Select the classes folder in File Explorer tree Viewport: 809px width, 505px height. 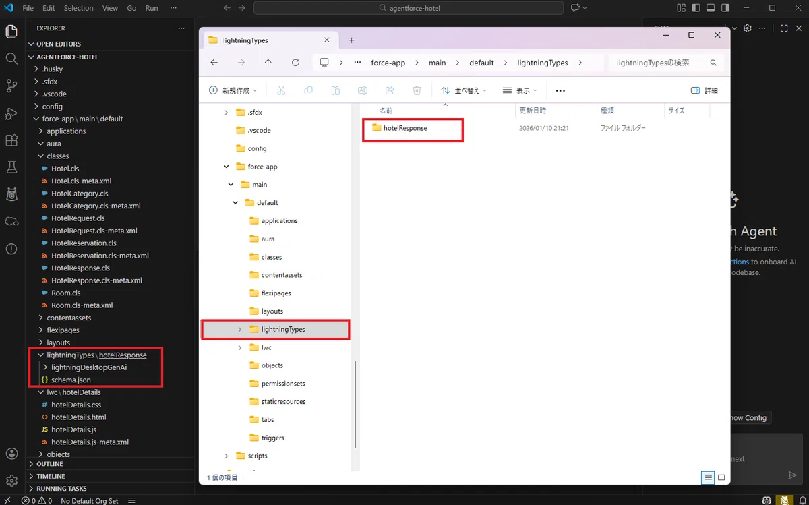pos(272,257)
